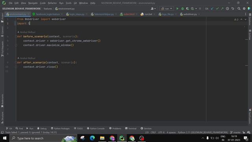Open SciView tool window on right sidebar
The image size is (252, 142).
[x=250, y=35]
